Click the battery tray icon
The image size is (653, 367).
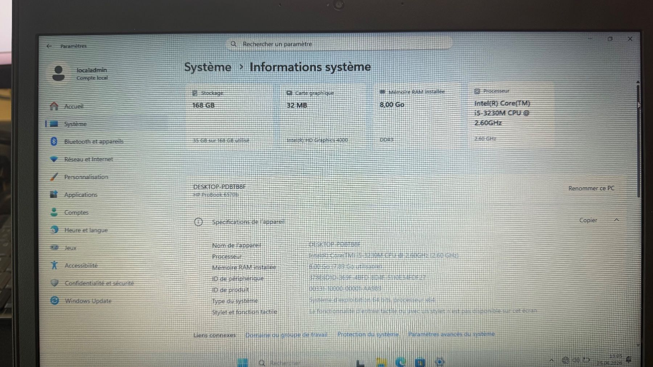(x=586, y=360)
